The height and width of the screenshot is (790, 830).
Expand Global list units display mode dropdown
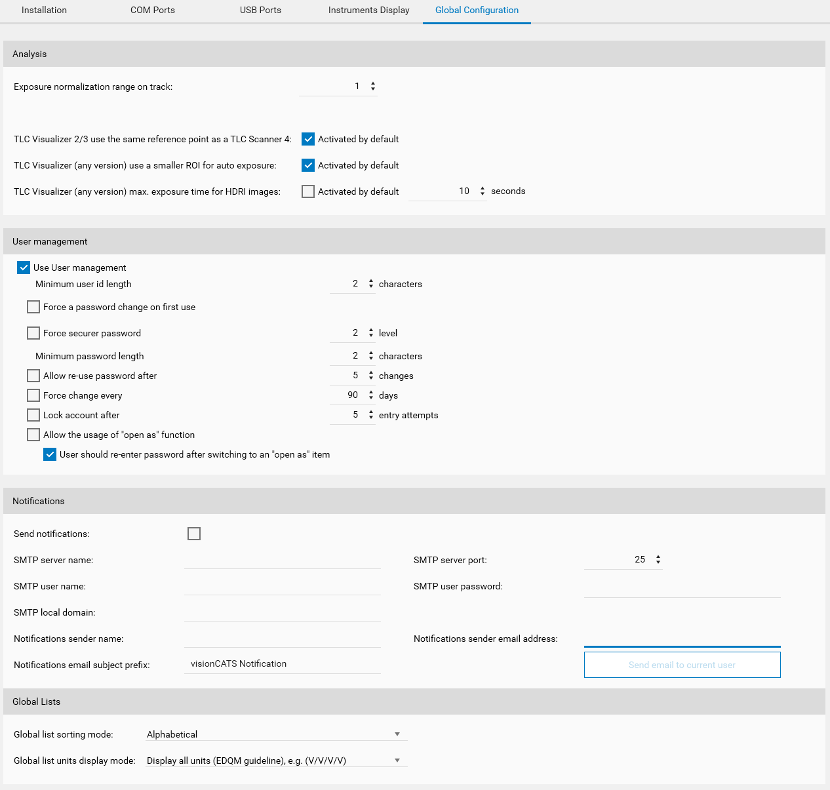pyautogui.click(x=276, y=760)
